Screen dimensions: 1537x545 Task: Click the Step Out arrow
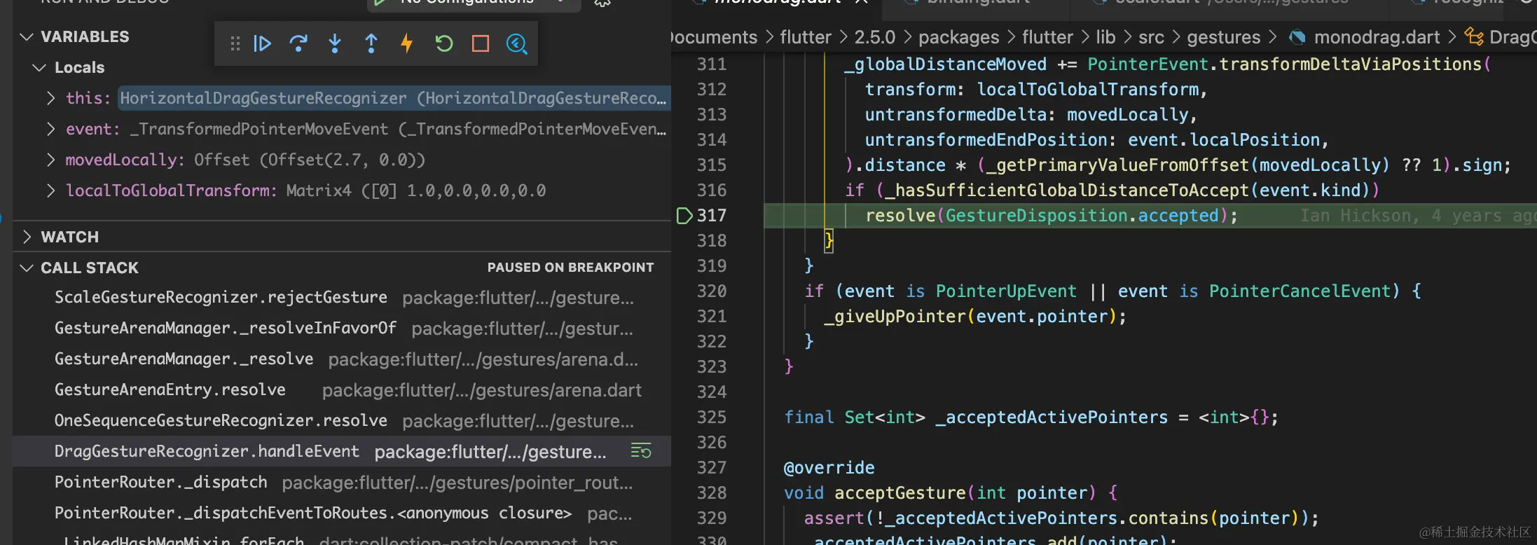click(x=371, y=44)
